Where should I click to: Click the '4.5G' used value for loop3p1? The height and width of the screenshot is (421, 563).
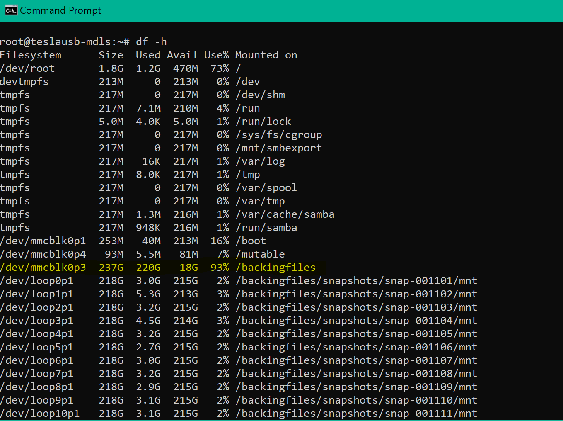tap(148, 321)
